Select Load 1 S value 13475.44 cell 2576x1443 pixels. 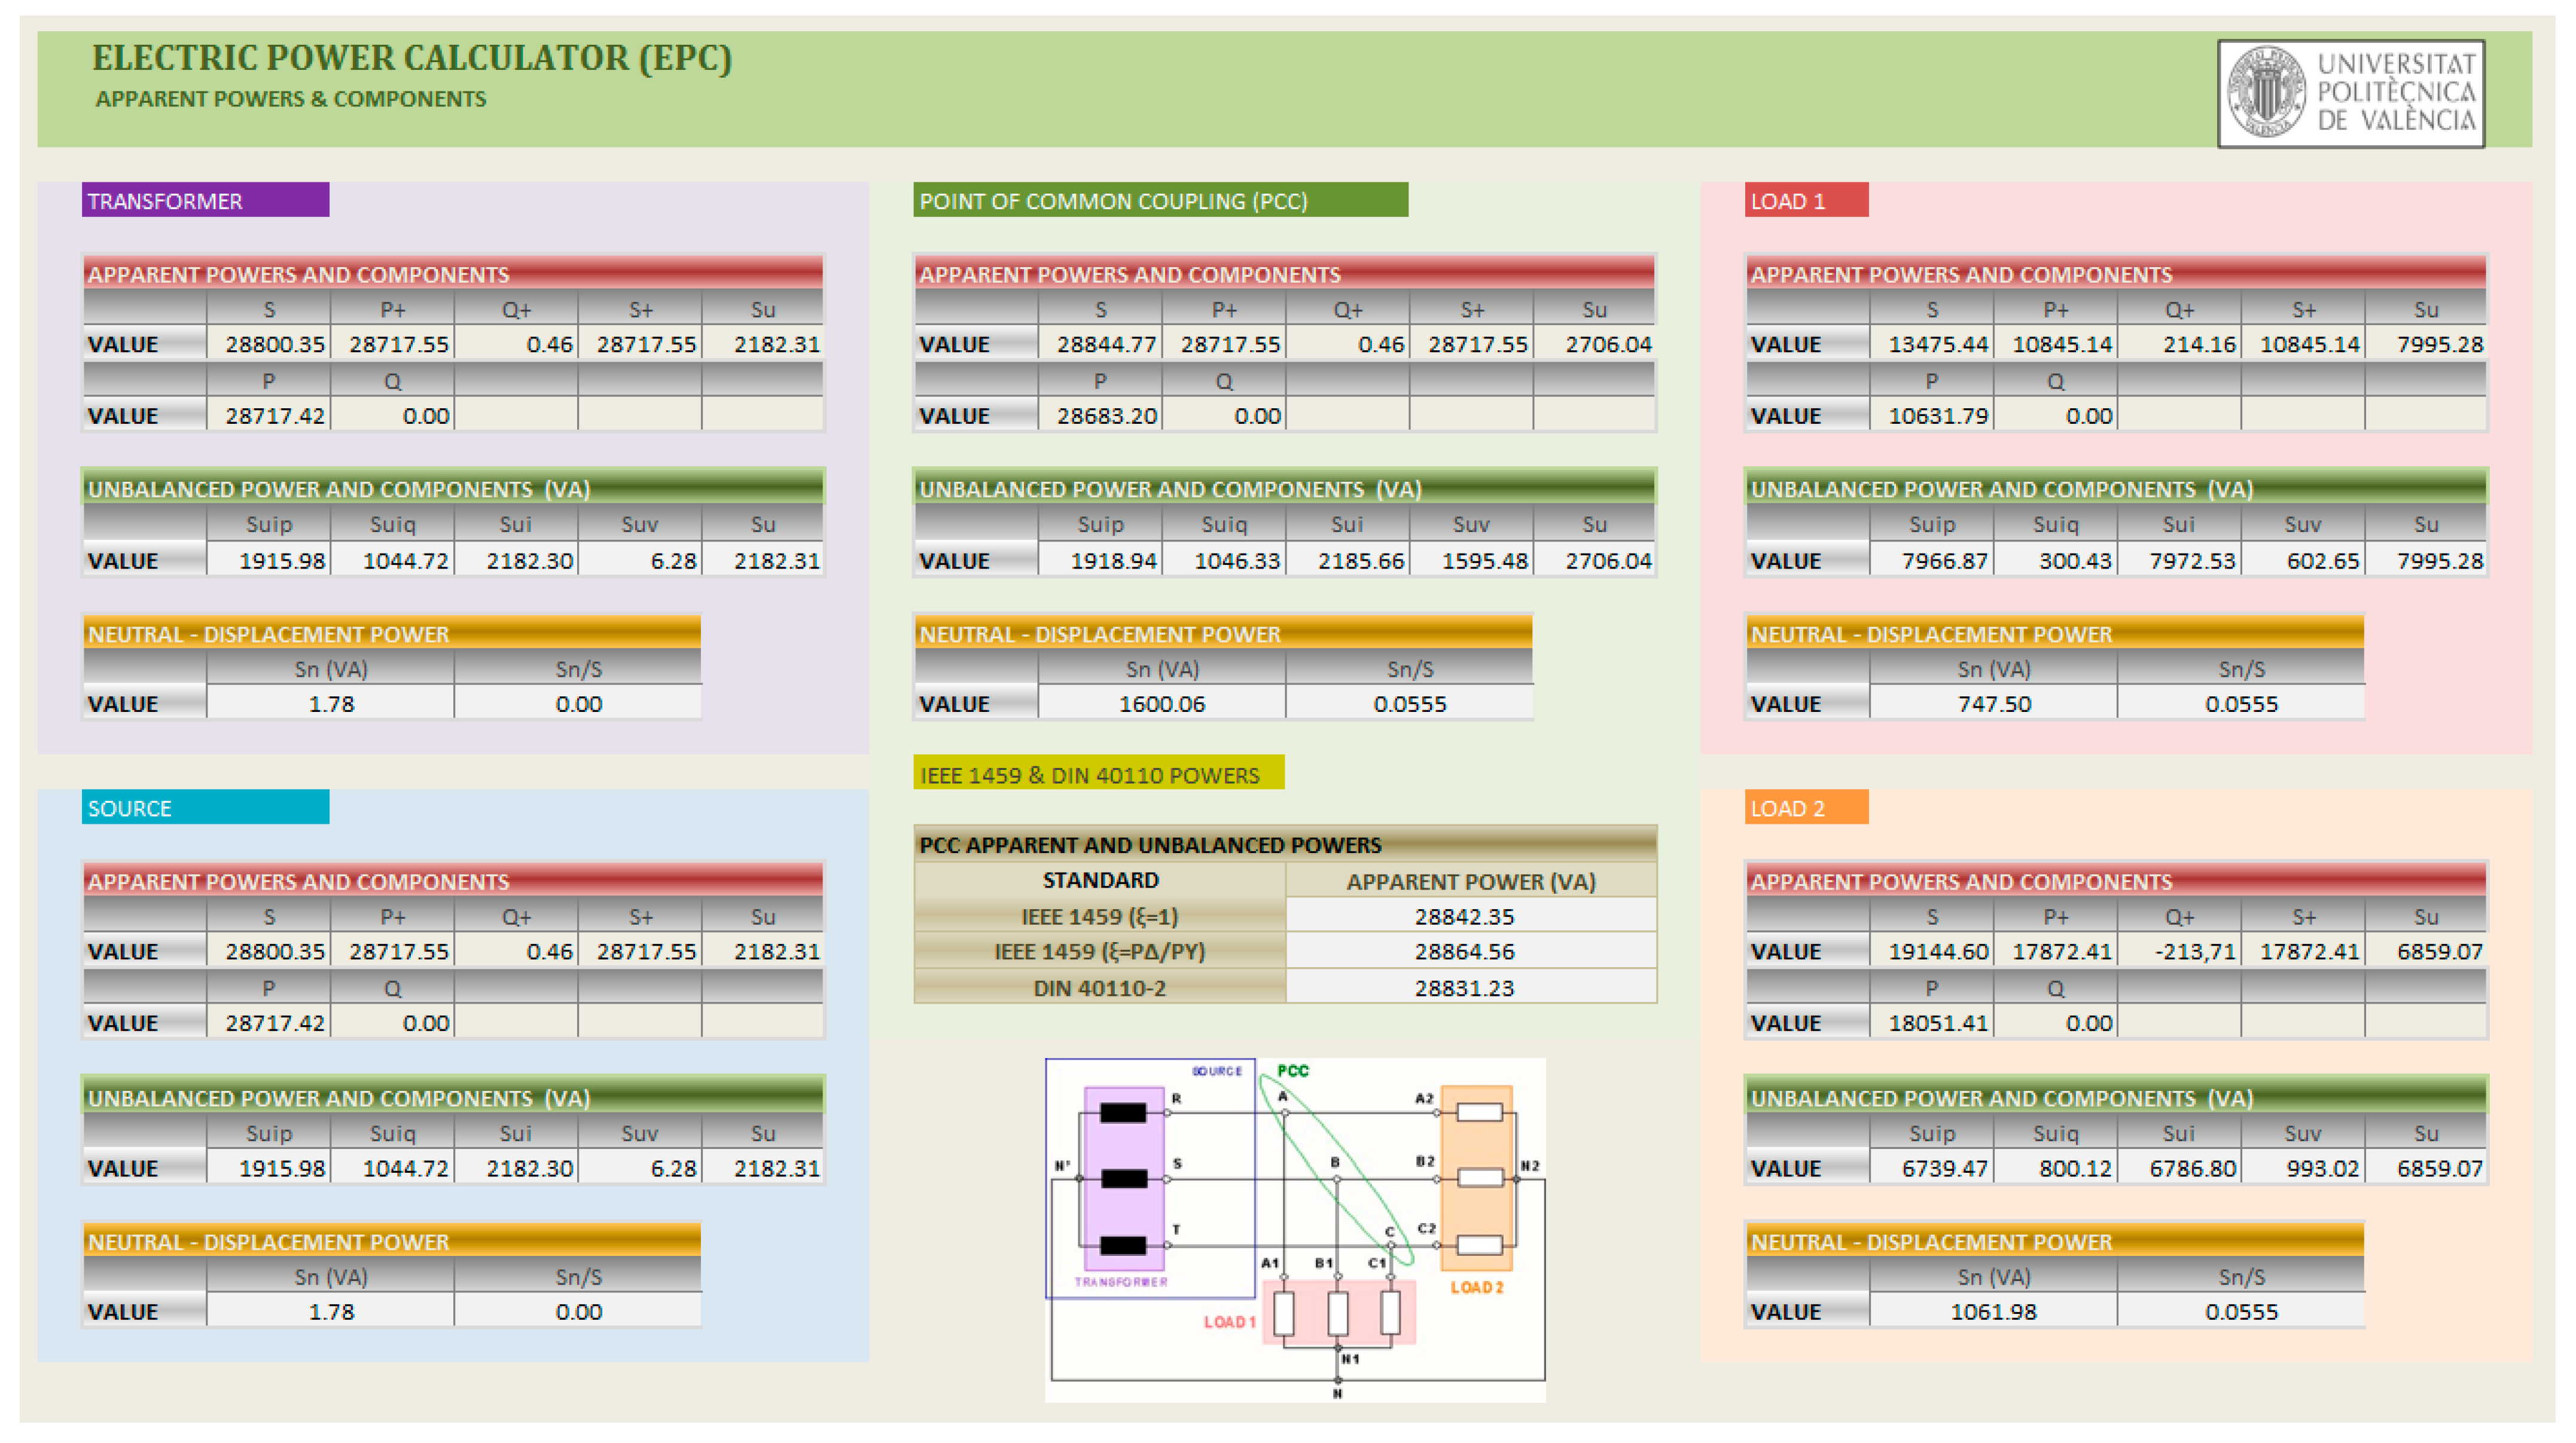(1936, 344)
